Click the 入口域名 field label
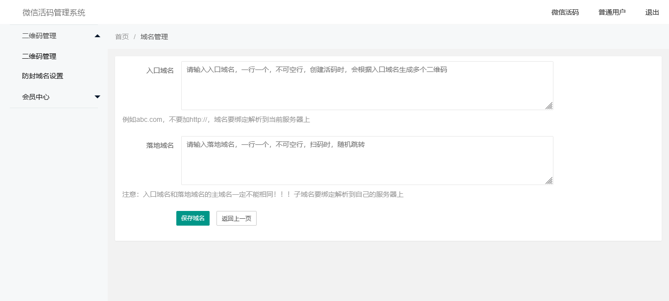The width and height of the screenshot is (669, 301). [160, 70]
